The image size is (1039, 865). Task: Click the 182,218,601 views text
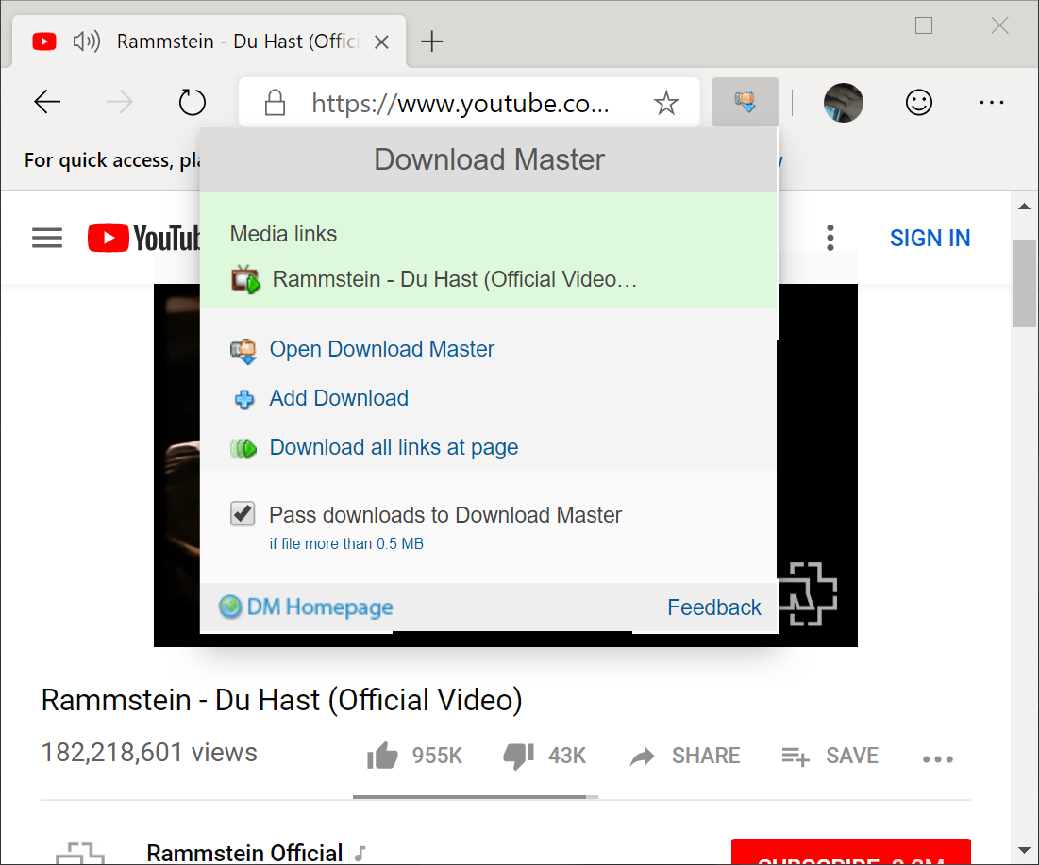click(x=149, y=753)
